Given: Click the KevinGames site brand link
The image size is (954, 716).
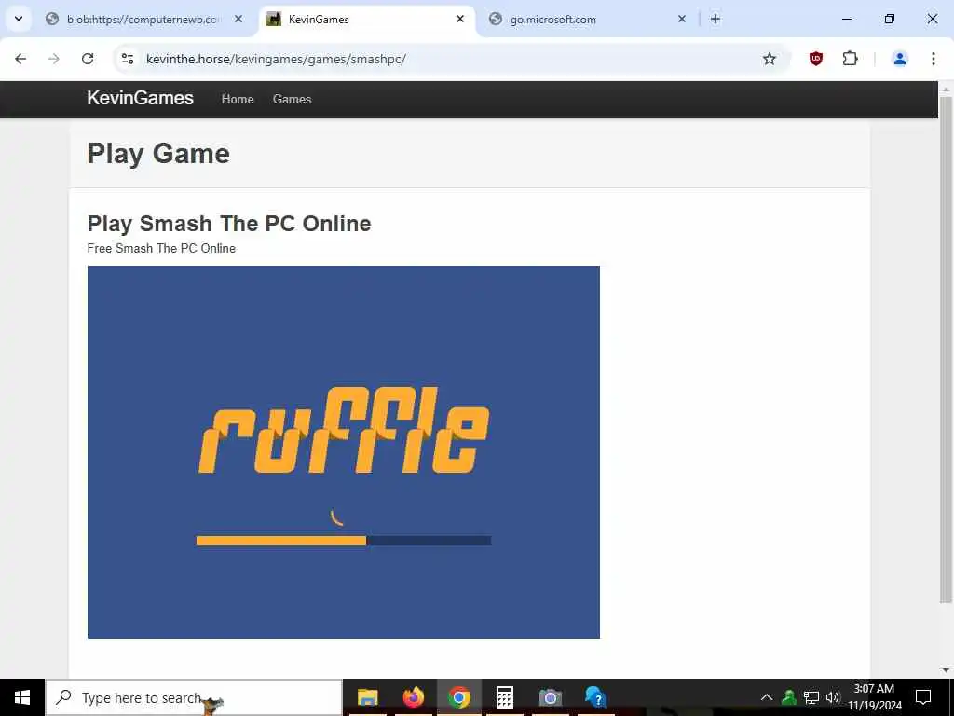Looking at the screenshot, I should click(x=140, y=98).
